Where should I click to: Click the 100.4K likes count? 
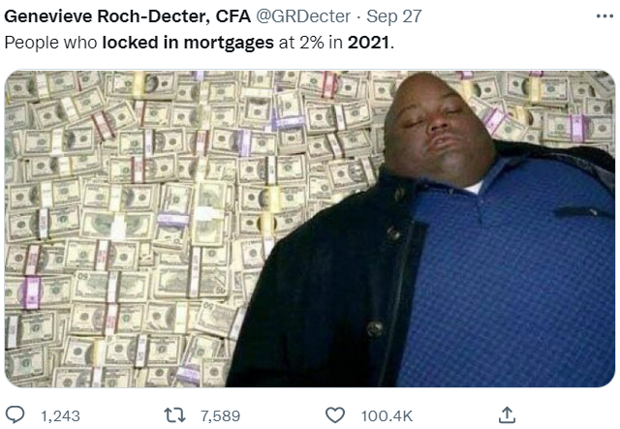tap(387, 416)
